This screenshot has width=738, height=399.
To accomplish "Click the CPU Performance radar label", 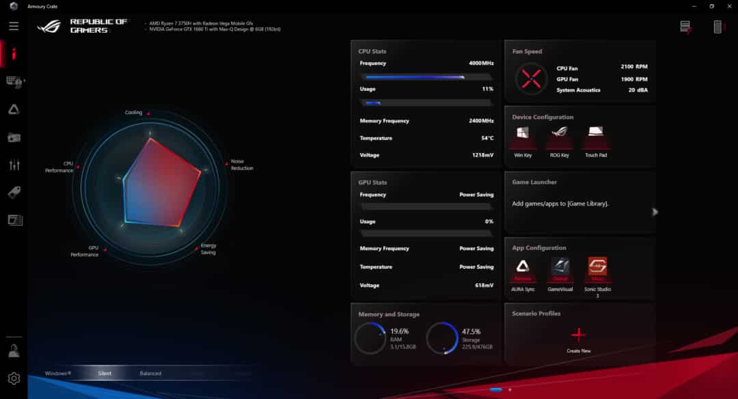I will [59, 167].
